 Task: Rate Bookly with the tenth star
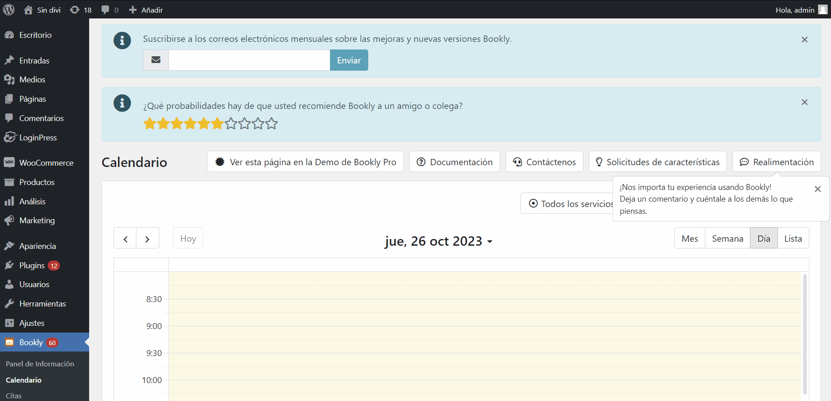point(271,123)
